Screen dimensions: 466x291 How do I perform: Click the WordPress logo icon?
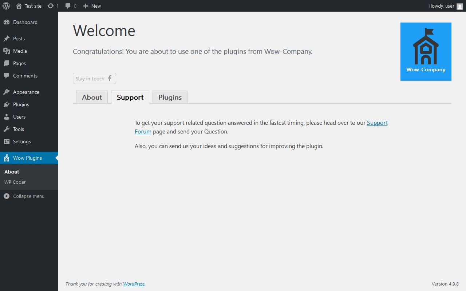click(6, 6)
